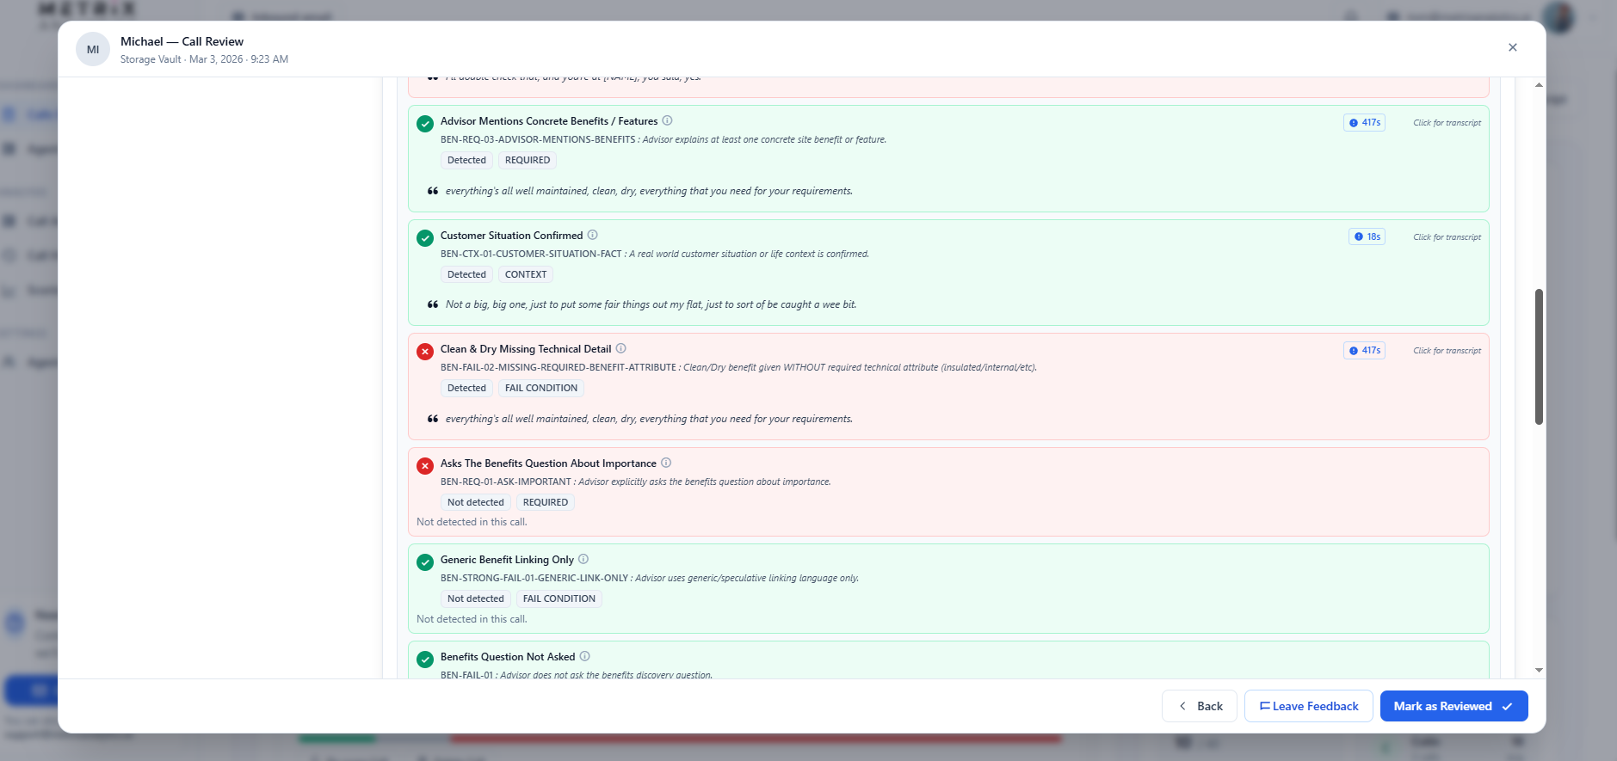Click info icon next to Benefits Question Not Asked
Screen dimensions: 1617x761
(584, 657)
